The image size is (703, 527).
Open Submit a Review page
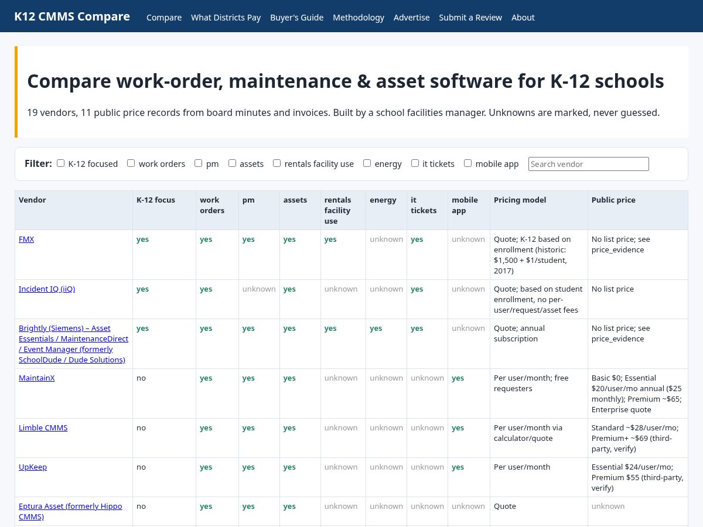tap(470, 18)
